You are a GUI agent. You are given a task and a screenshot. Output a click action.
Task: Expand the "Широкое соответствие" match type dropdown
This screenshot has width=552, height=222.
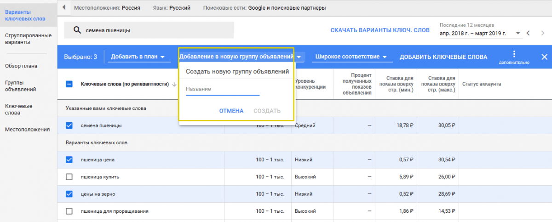[351, 57]
